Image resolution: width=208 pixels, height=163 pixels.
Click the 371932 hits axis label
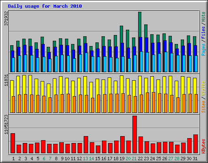(6, 19)
